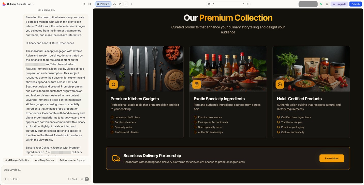The width and height of the screenshot is (364, 185).
Task: Switch to the code editor view
Action: pos(120,4)
